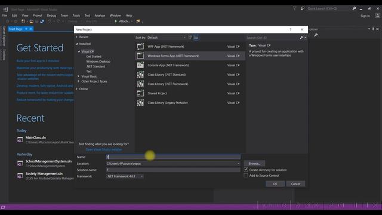Click the Class Library (Legacy Portable) icon
This screenshot has width=382, height=215.
(x=140, y=103)
